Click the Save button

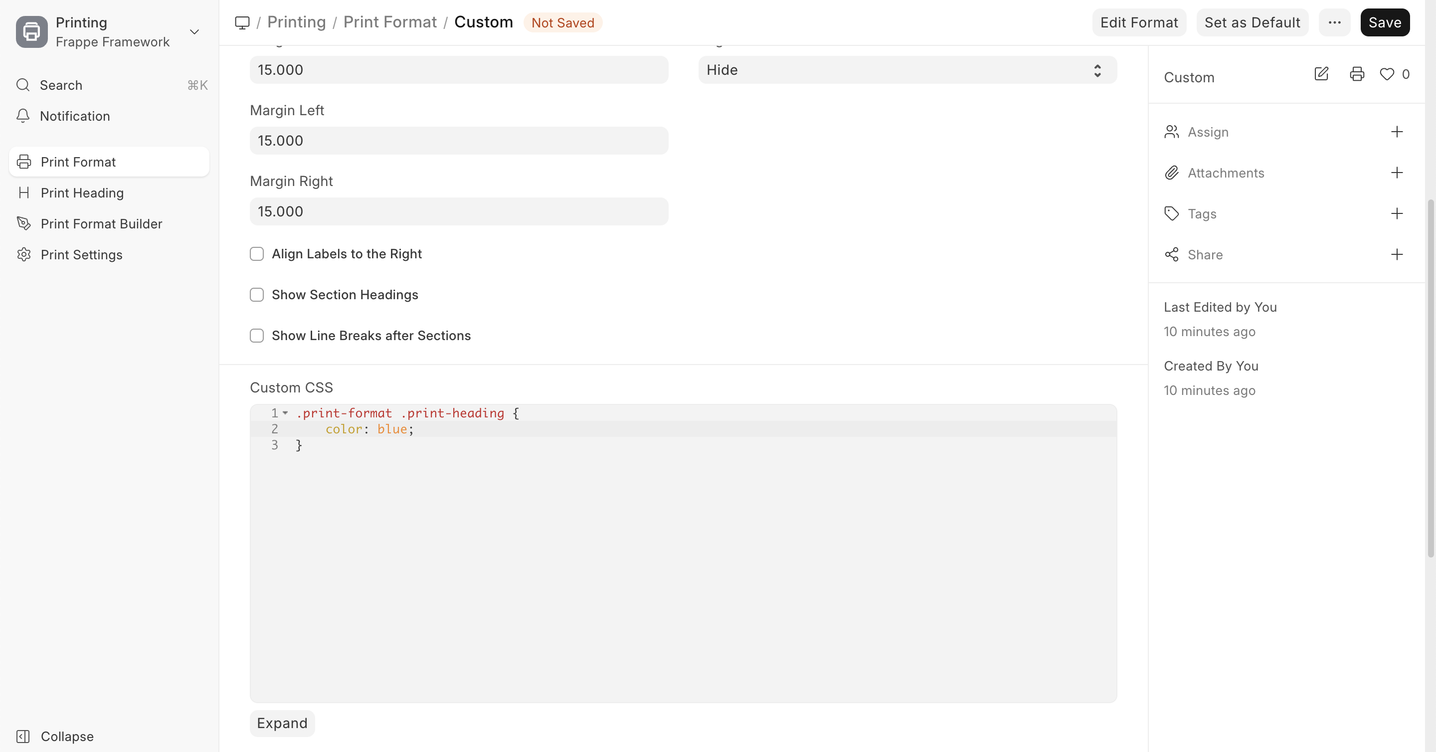[1384, 23]
